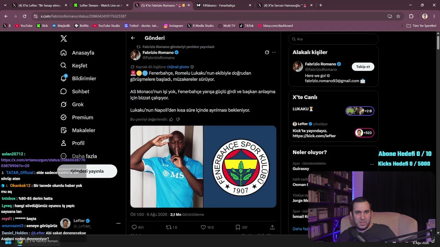
Task: Open the Multi TV bookmark
Action: pyautogui.click(x=226, y=26)
